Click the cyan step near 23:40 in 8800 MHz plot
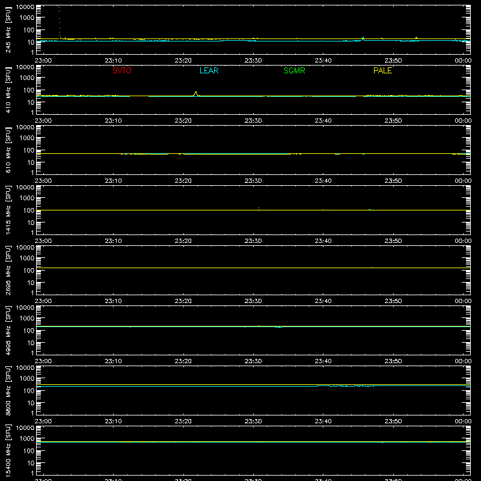This screenshot has height=481, width=481. point(345,385)
